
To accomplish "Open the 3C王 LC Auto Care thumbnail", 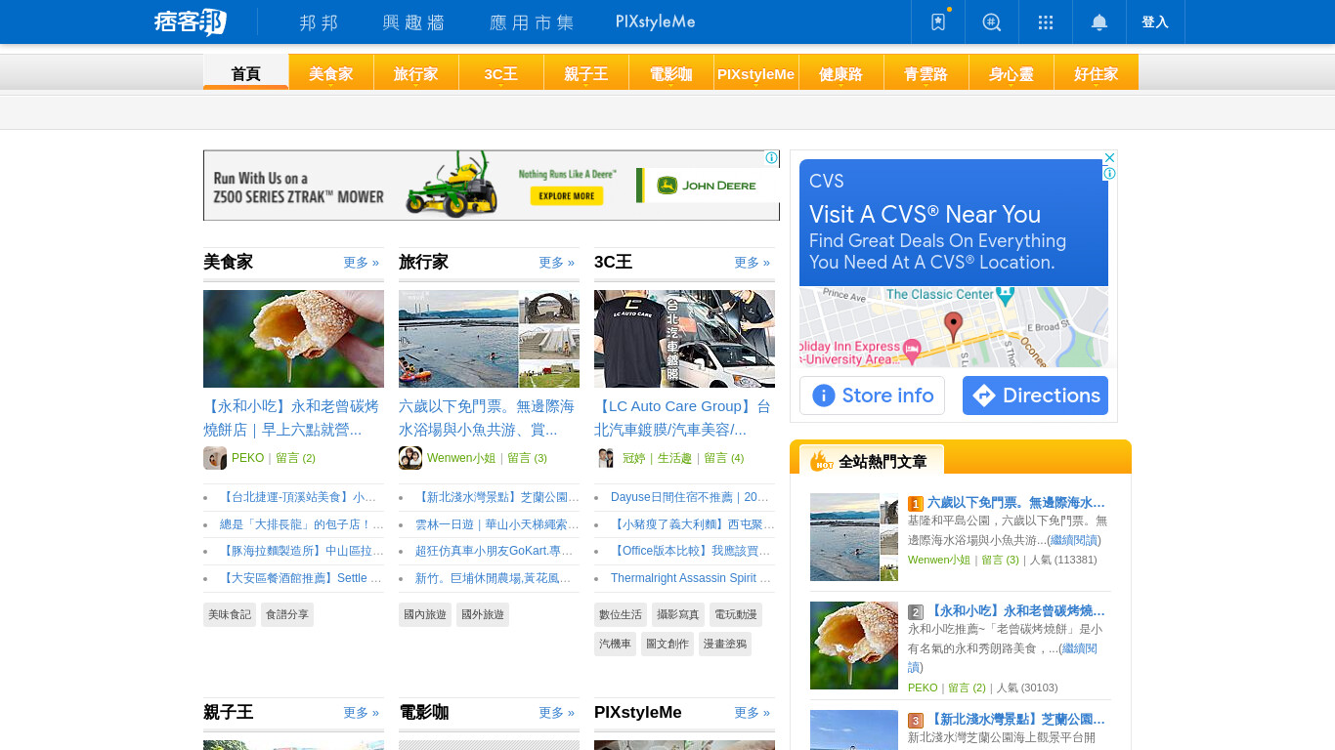I will point(684,339).
